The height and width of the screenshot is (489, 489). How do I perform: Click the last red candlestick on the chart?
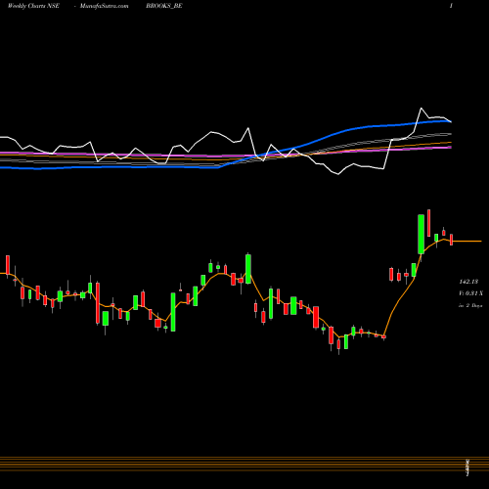452,240
